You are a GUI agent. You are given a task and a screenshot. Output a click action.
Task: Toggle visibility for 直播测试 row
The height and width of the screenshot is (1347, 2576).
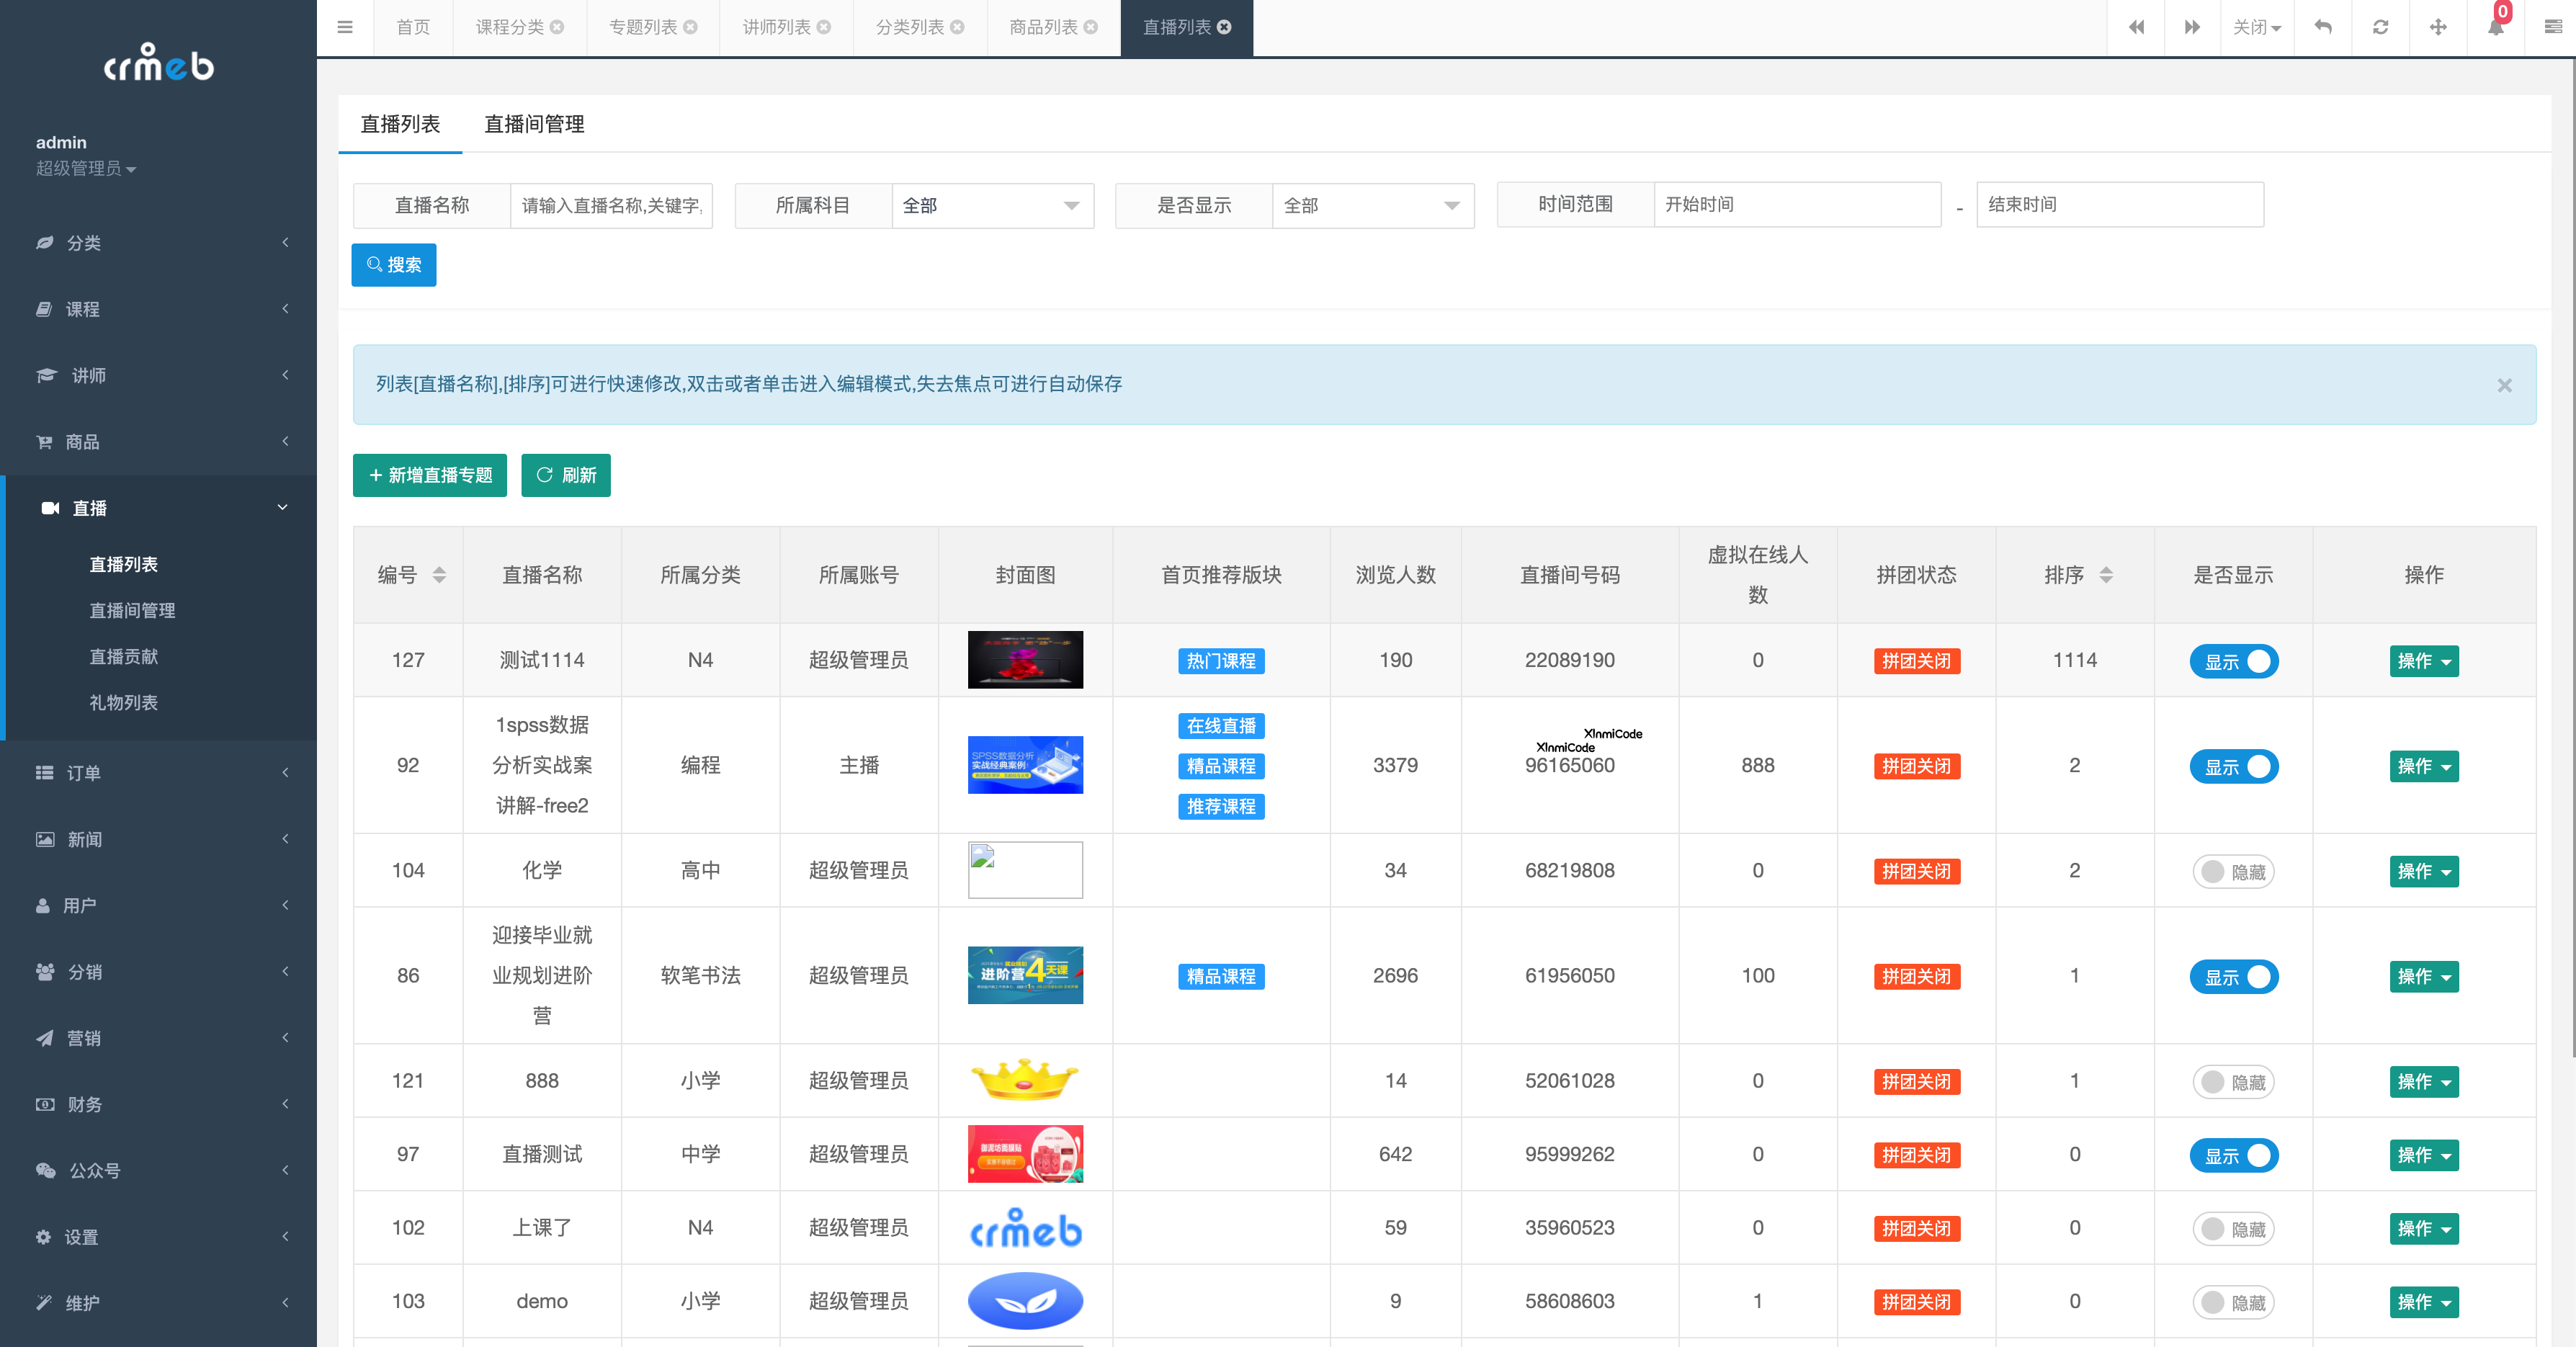click(2234, 1155)
